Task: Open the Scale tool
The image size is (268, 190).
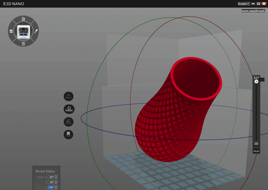Action: pyautogui.click(x=68, y=122)
